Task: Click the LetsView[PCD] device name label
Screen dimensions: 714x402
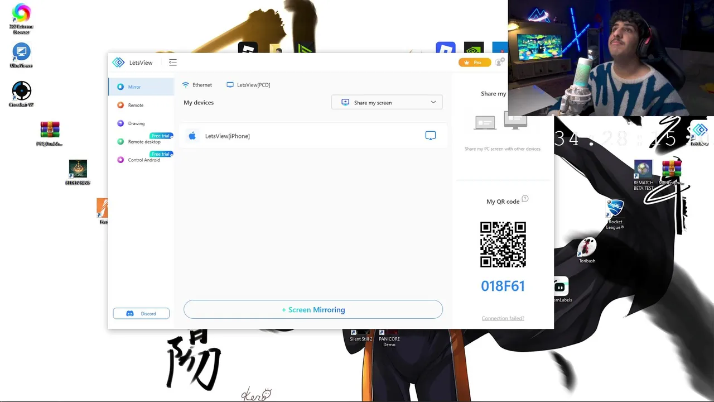Action: point(253,85)
